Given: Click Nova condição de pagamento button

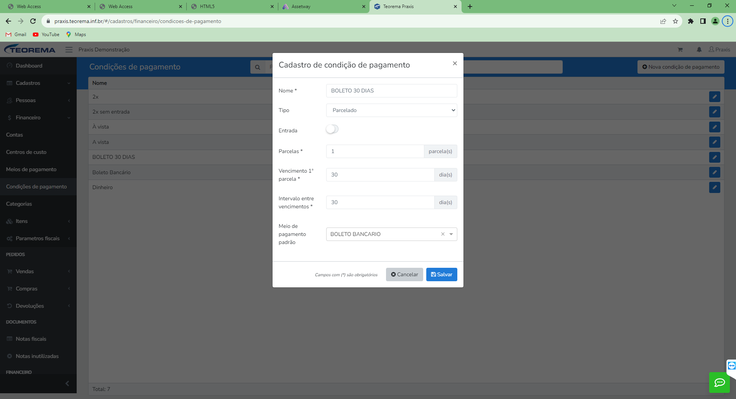Looking at the screenshot, I should point(681,67).
